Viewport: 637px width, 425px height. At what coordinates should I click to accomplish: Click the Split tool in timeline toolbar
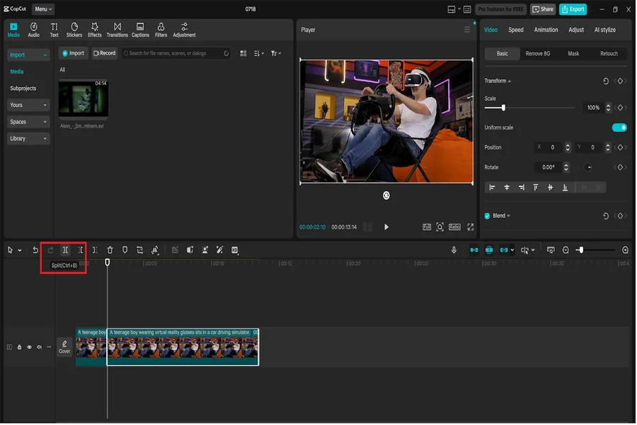coord(65,250)
